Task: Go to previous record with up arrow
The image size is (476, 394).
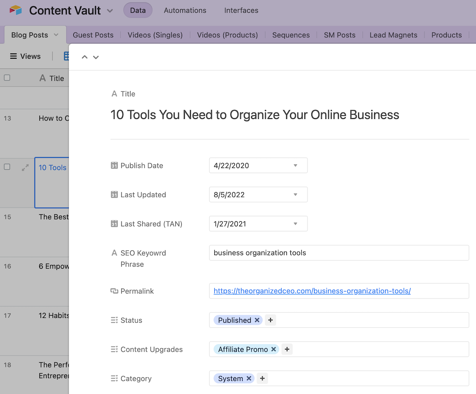Action: click(x=84, y=57)
